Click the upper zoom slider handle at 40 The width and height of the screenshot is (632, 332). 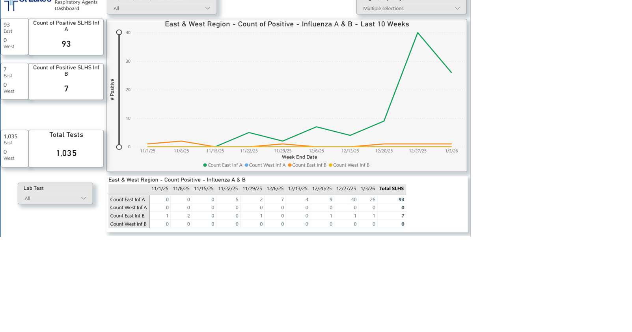[119, 32]
